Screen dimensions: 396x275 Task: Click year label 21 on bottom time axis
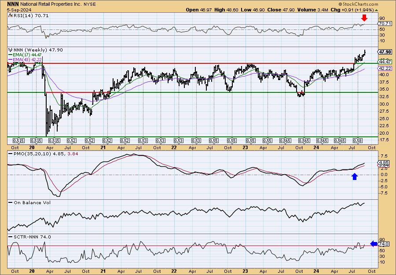coord(103,271)
